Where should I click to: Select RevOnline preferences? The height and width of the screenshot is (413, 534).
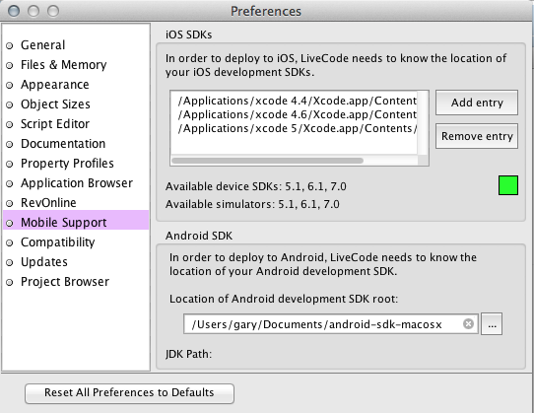(48, 203)
